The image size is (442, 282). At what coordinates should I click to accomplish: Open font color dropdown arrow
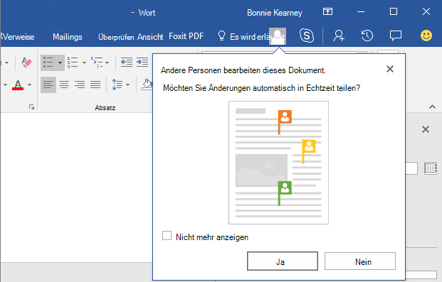30,85
